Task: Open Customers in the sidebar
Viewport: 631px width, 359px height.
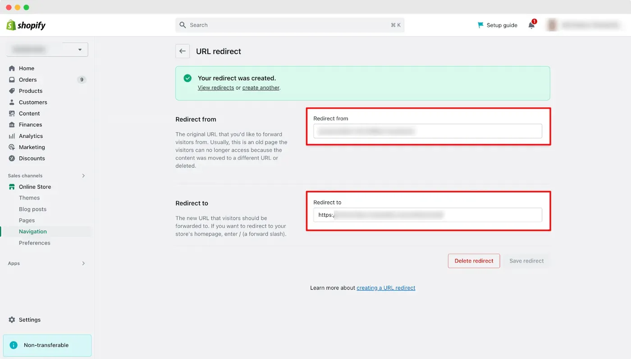Action: click(x=33, y=102)
